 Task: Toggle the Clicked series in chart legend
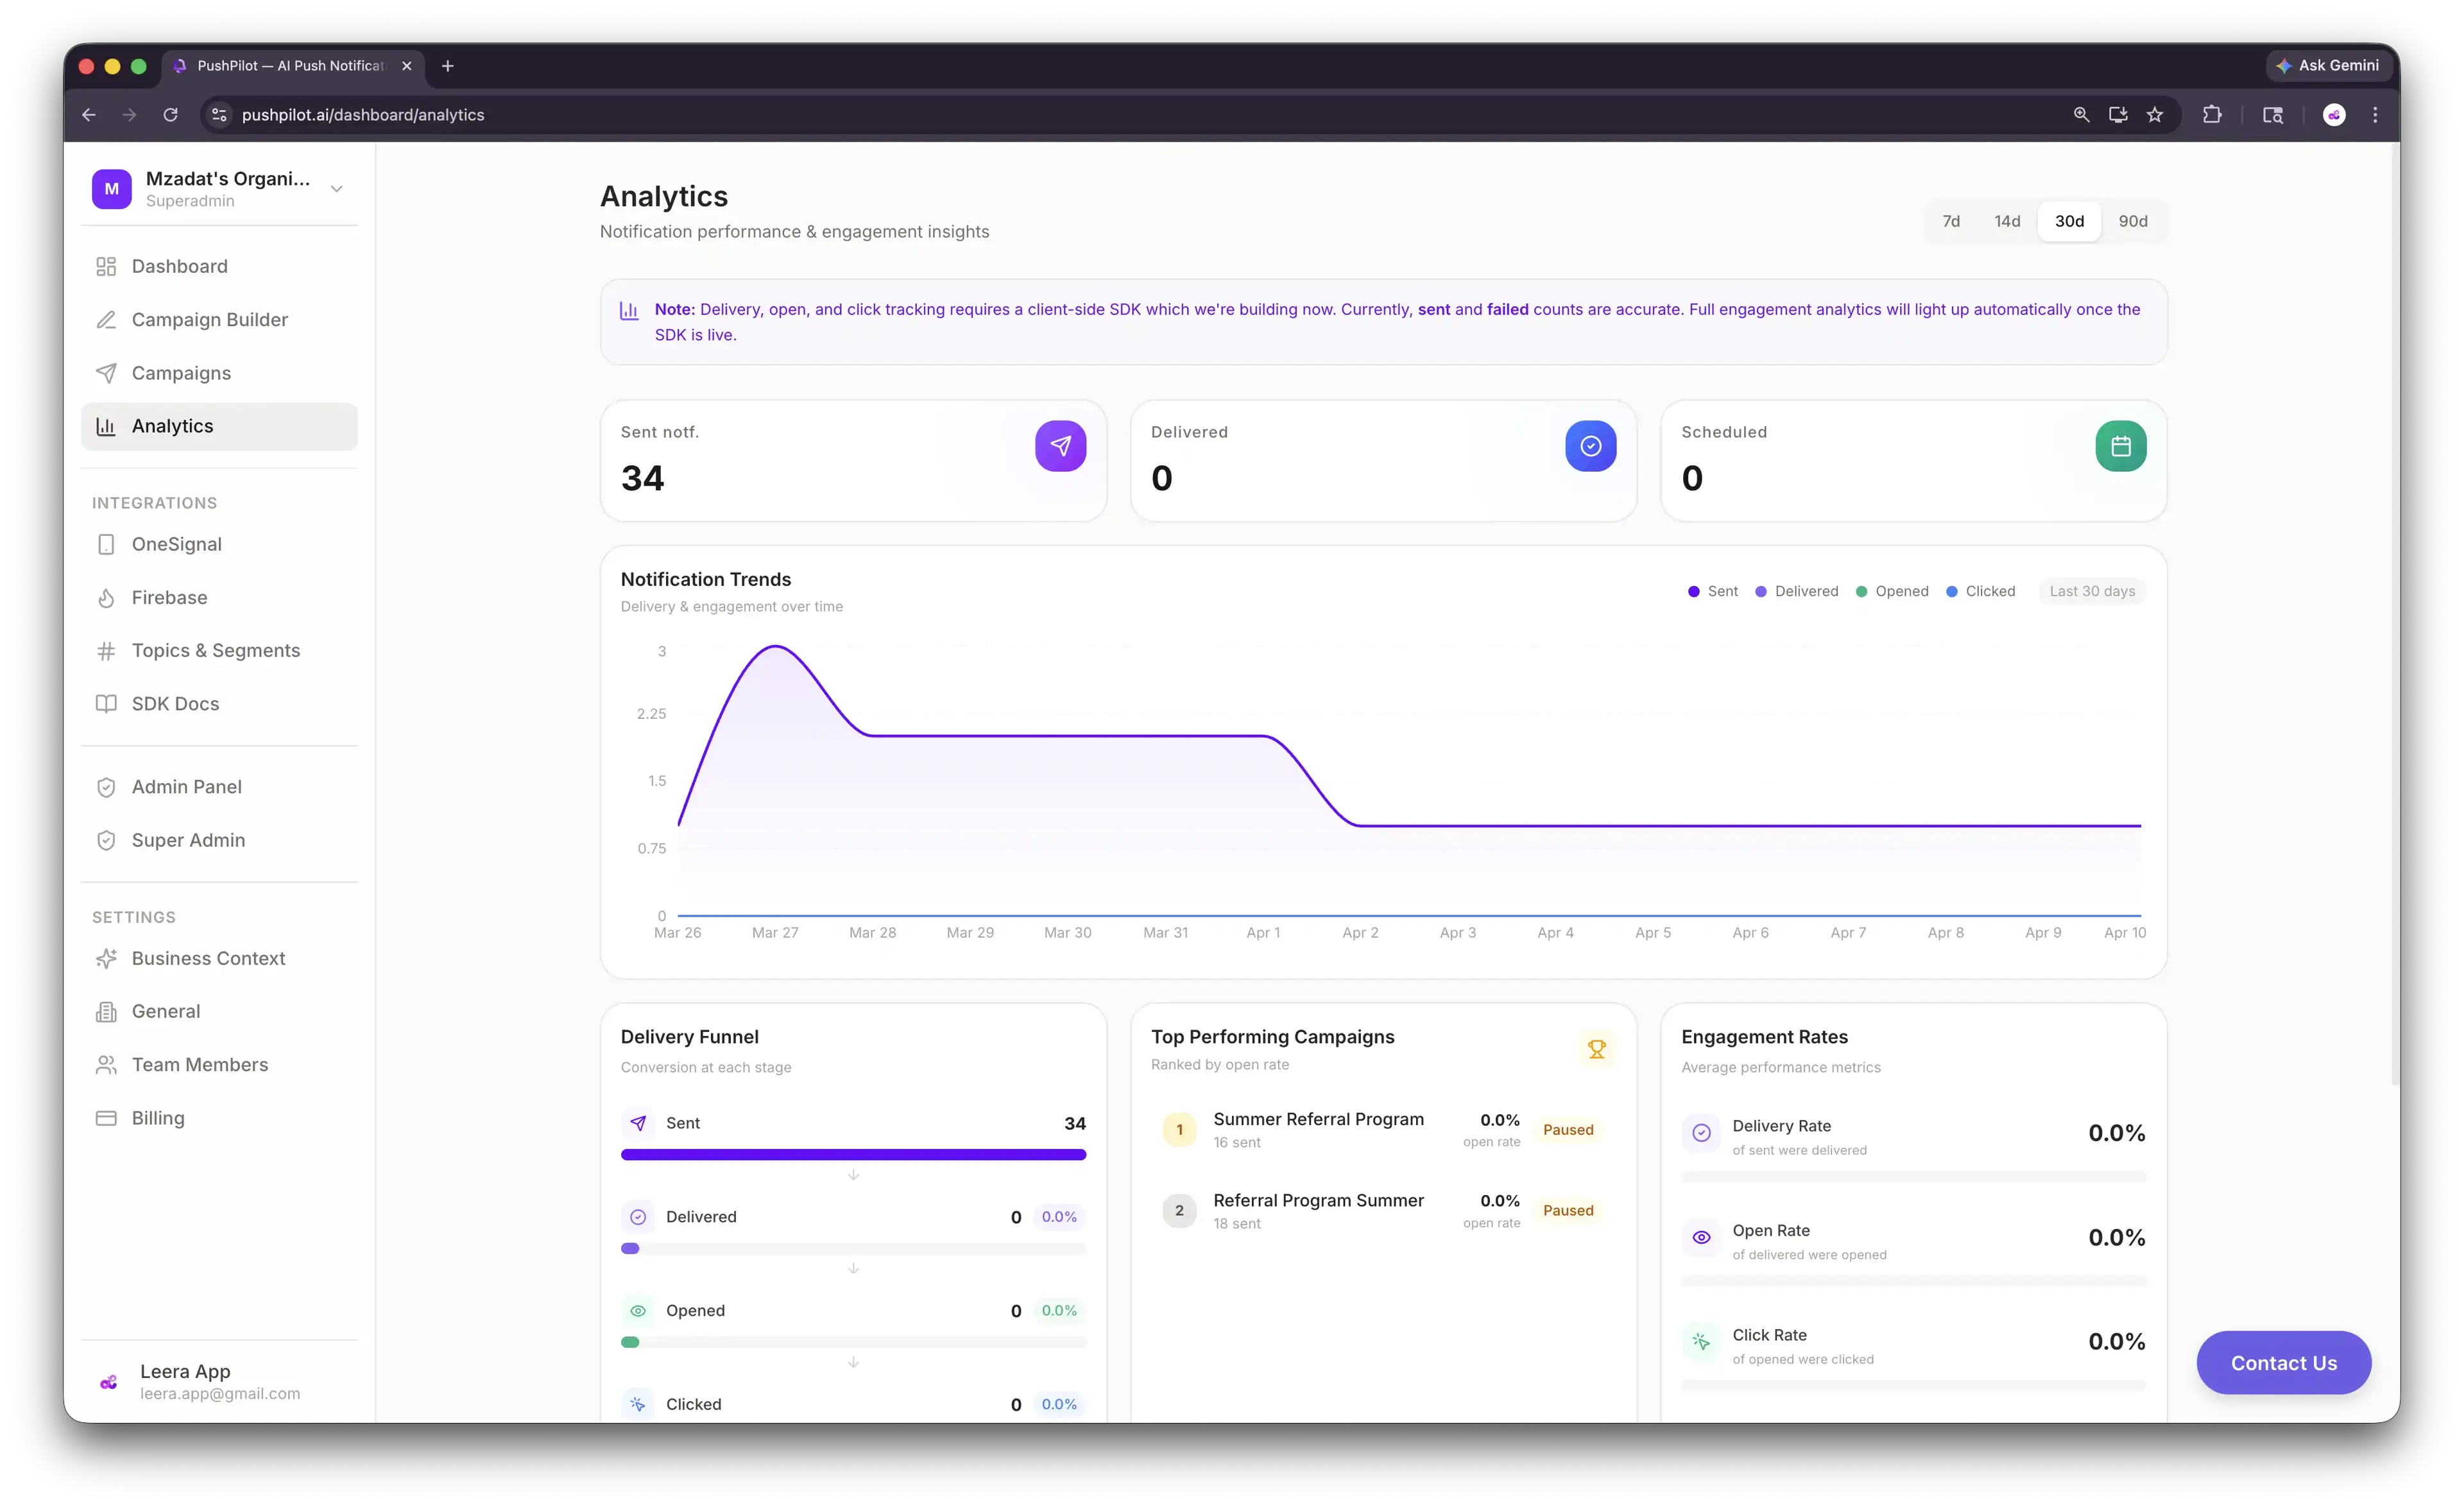click(1981, 591)
